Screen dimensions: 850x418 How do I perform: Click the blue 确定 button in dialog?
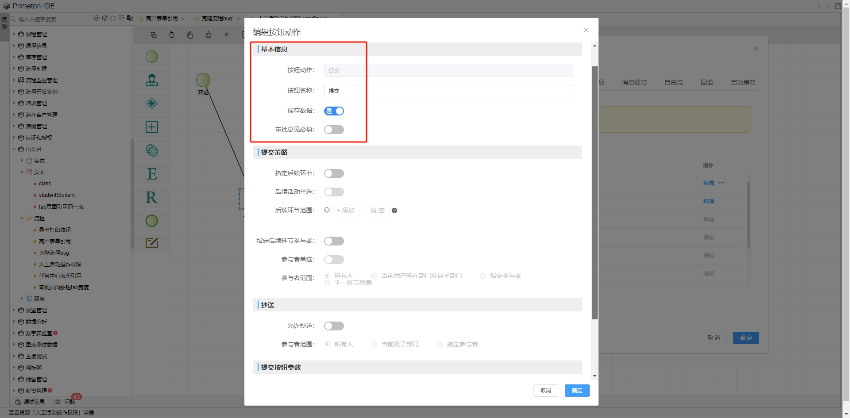[x=577, y=391]
